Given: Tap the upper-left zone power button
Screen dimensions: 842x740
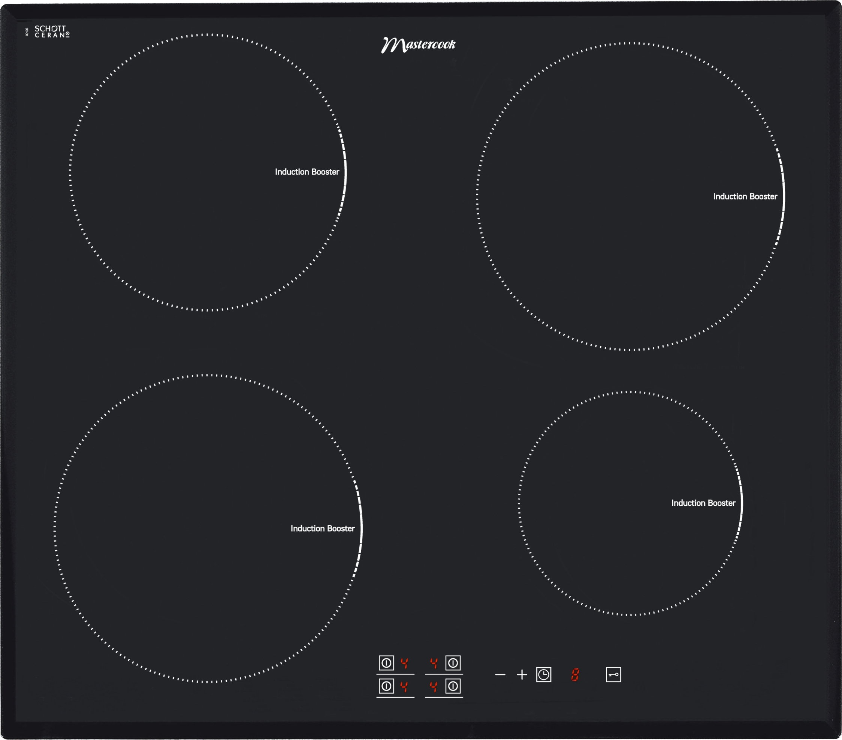Looking at the screenshot, I should pyautogui.click(x=386, y=663).
